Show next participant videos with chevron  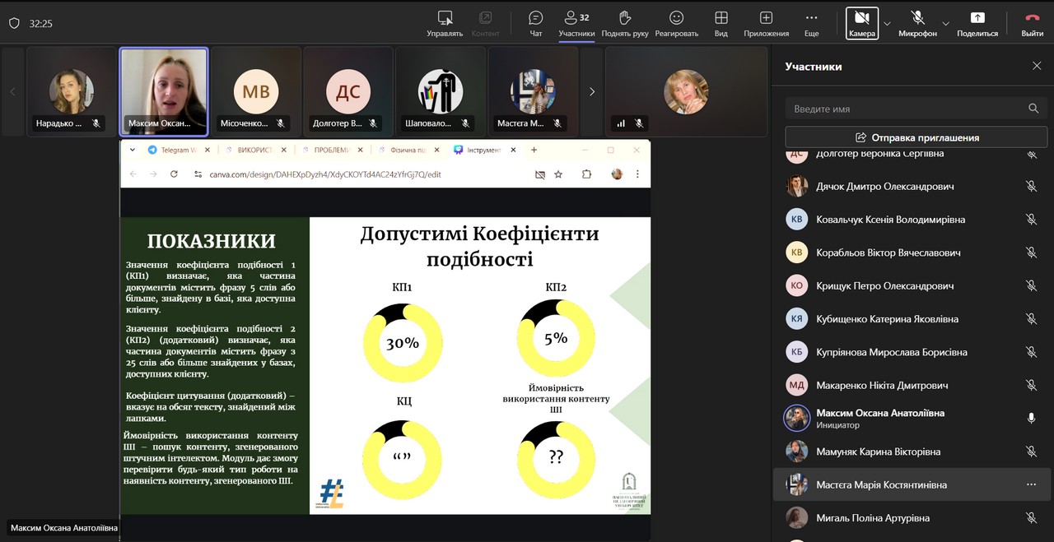591,91
